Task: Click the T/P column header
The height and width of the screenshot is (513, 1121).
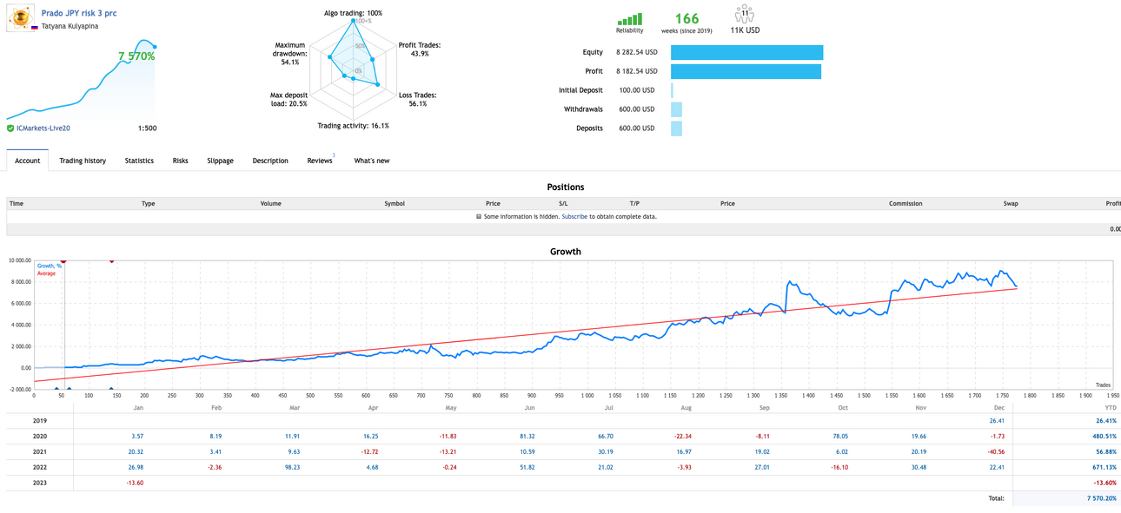Action: (x=634, y=203)
